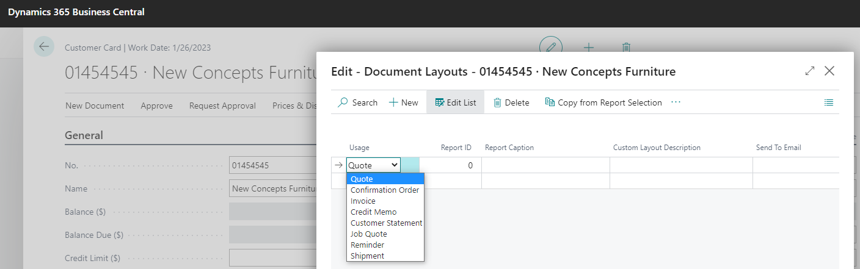
Task: Toggle Edit List mode
Action: pyautogui.click(x=456, y=102)
